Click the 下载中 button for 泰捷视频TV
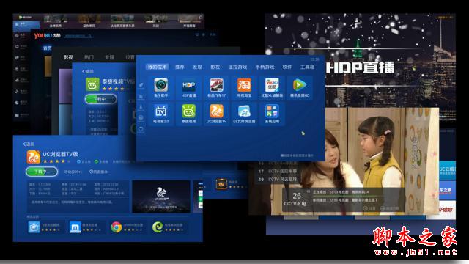Screen dimensions: 469x264 tap(101, 99)
